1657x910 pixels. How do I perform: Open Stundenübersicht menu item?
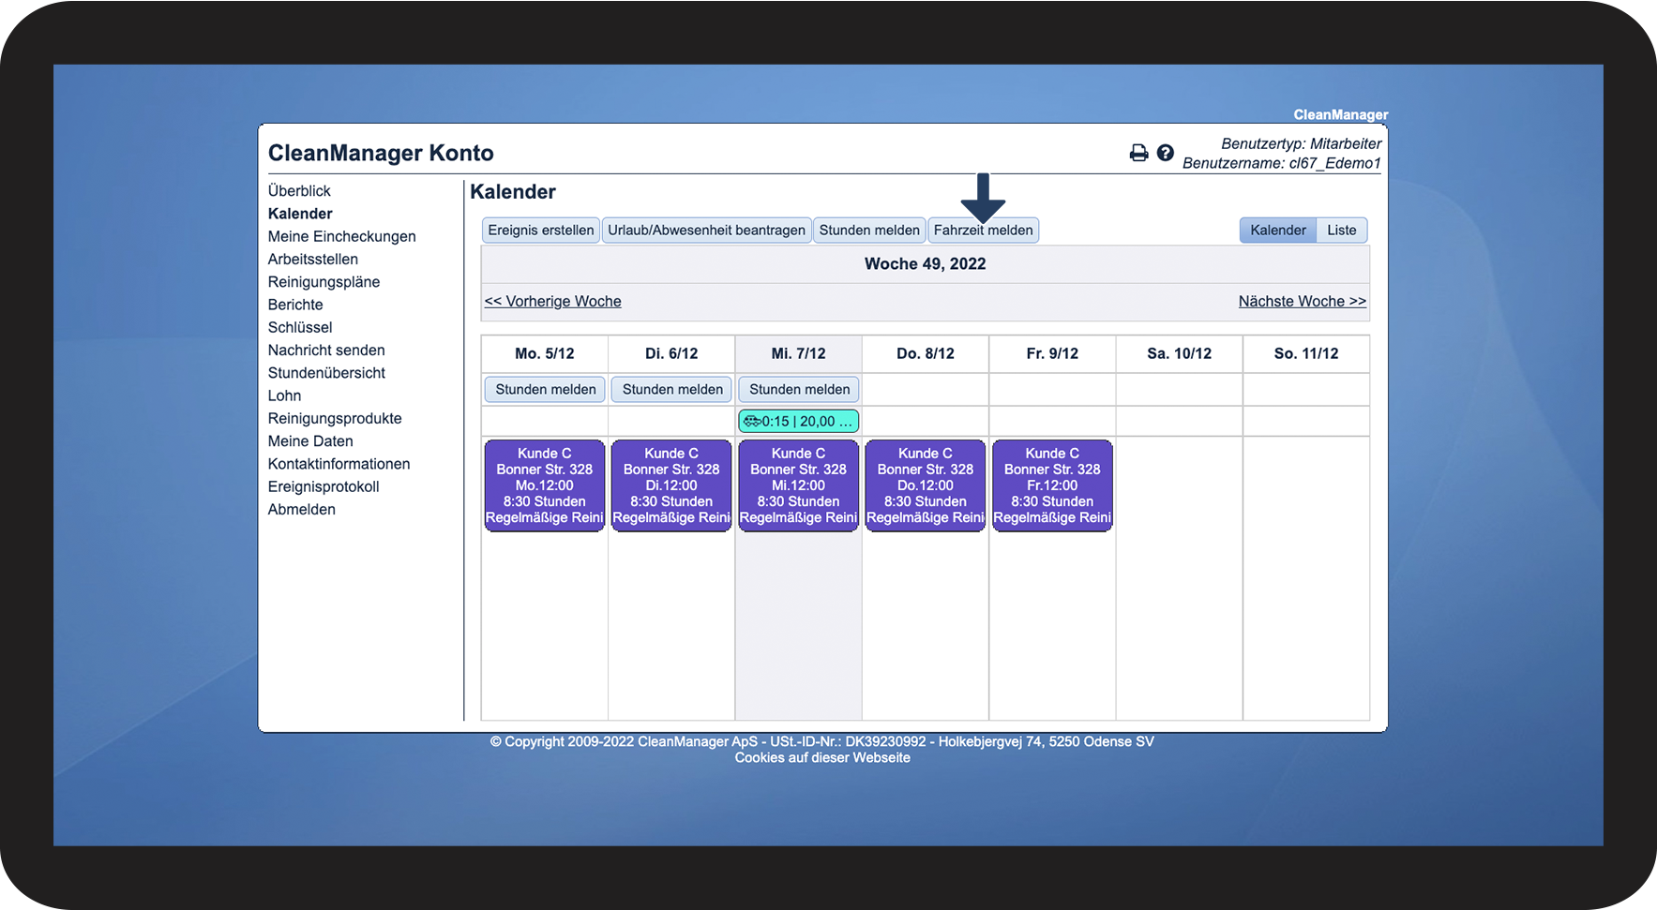click(x=326, y=373)
